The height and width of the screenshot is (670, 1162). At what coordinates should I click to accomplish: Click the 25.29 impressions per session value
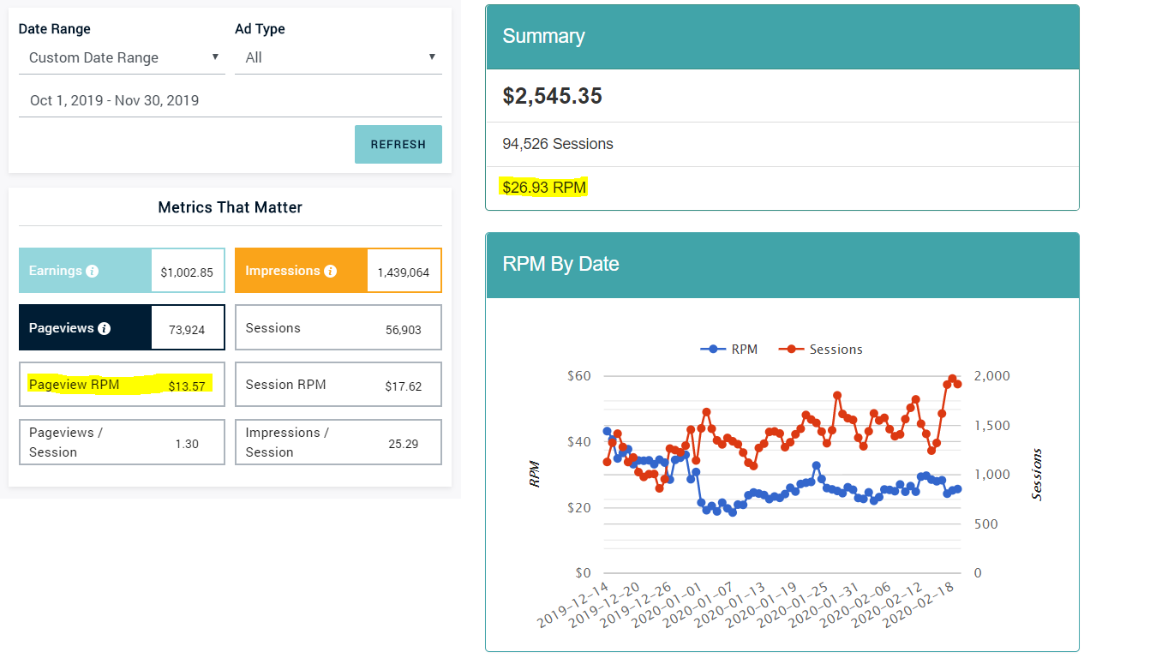click(404, 444)
